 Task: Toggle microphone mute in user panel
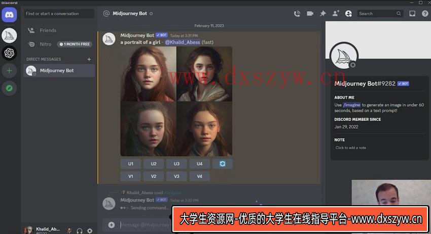coord(69,230)
